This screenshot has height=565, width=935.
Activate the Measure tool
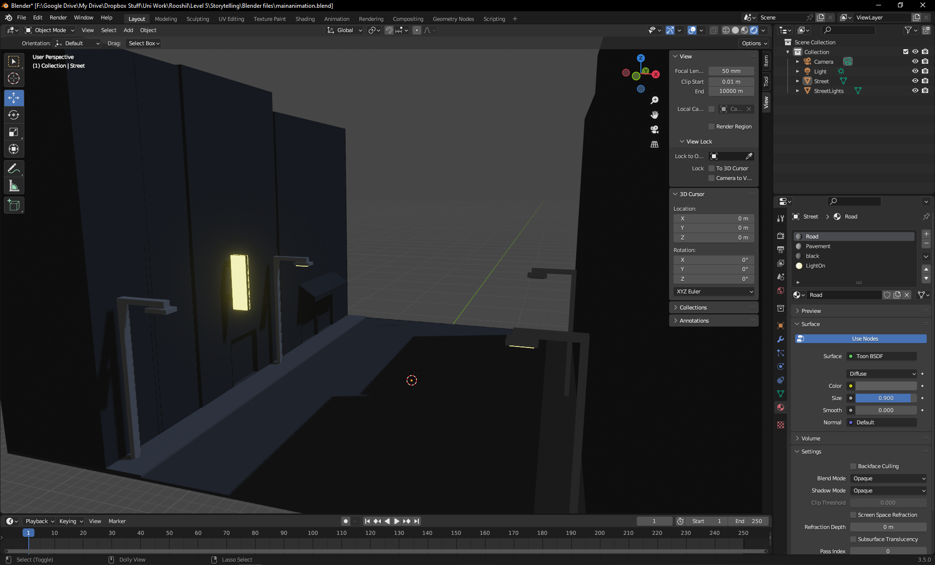(x=14, y=186)
